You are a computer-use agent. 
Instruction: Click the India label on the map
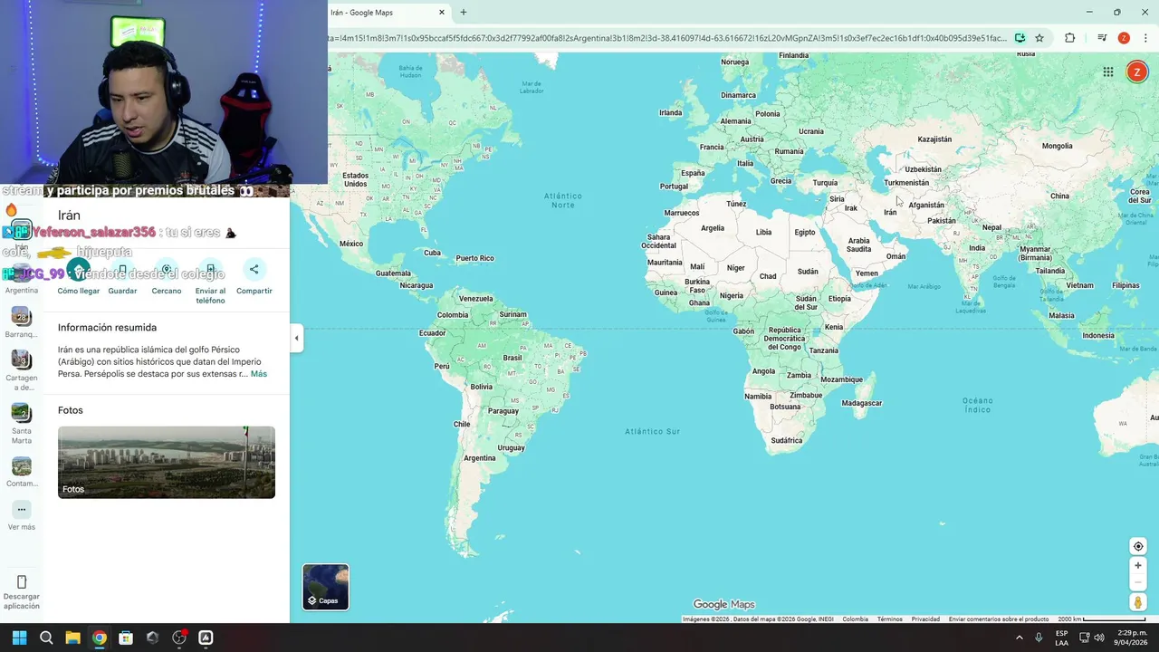977,248
